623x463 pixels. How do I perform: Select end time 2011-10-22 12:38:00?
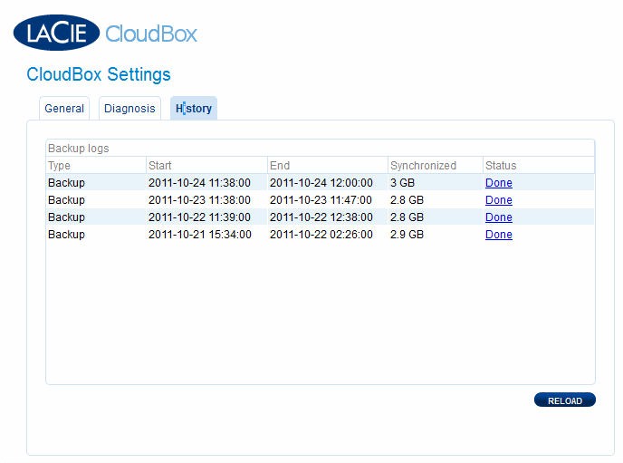[x=321, y=217]
